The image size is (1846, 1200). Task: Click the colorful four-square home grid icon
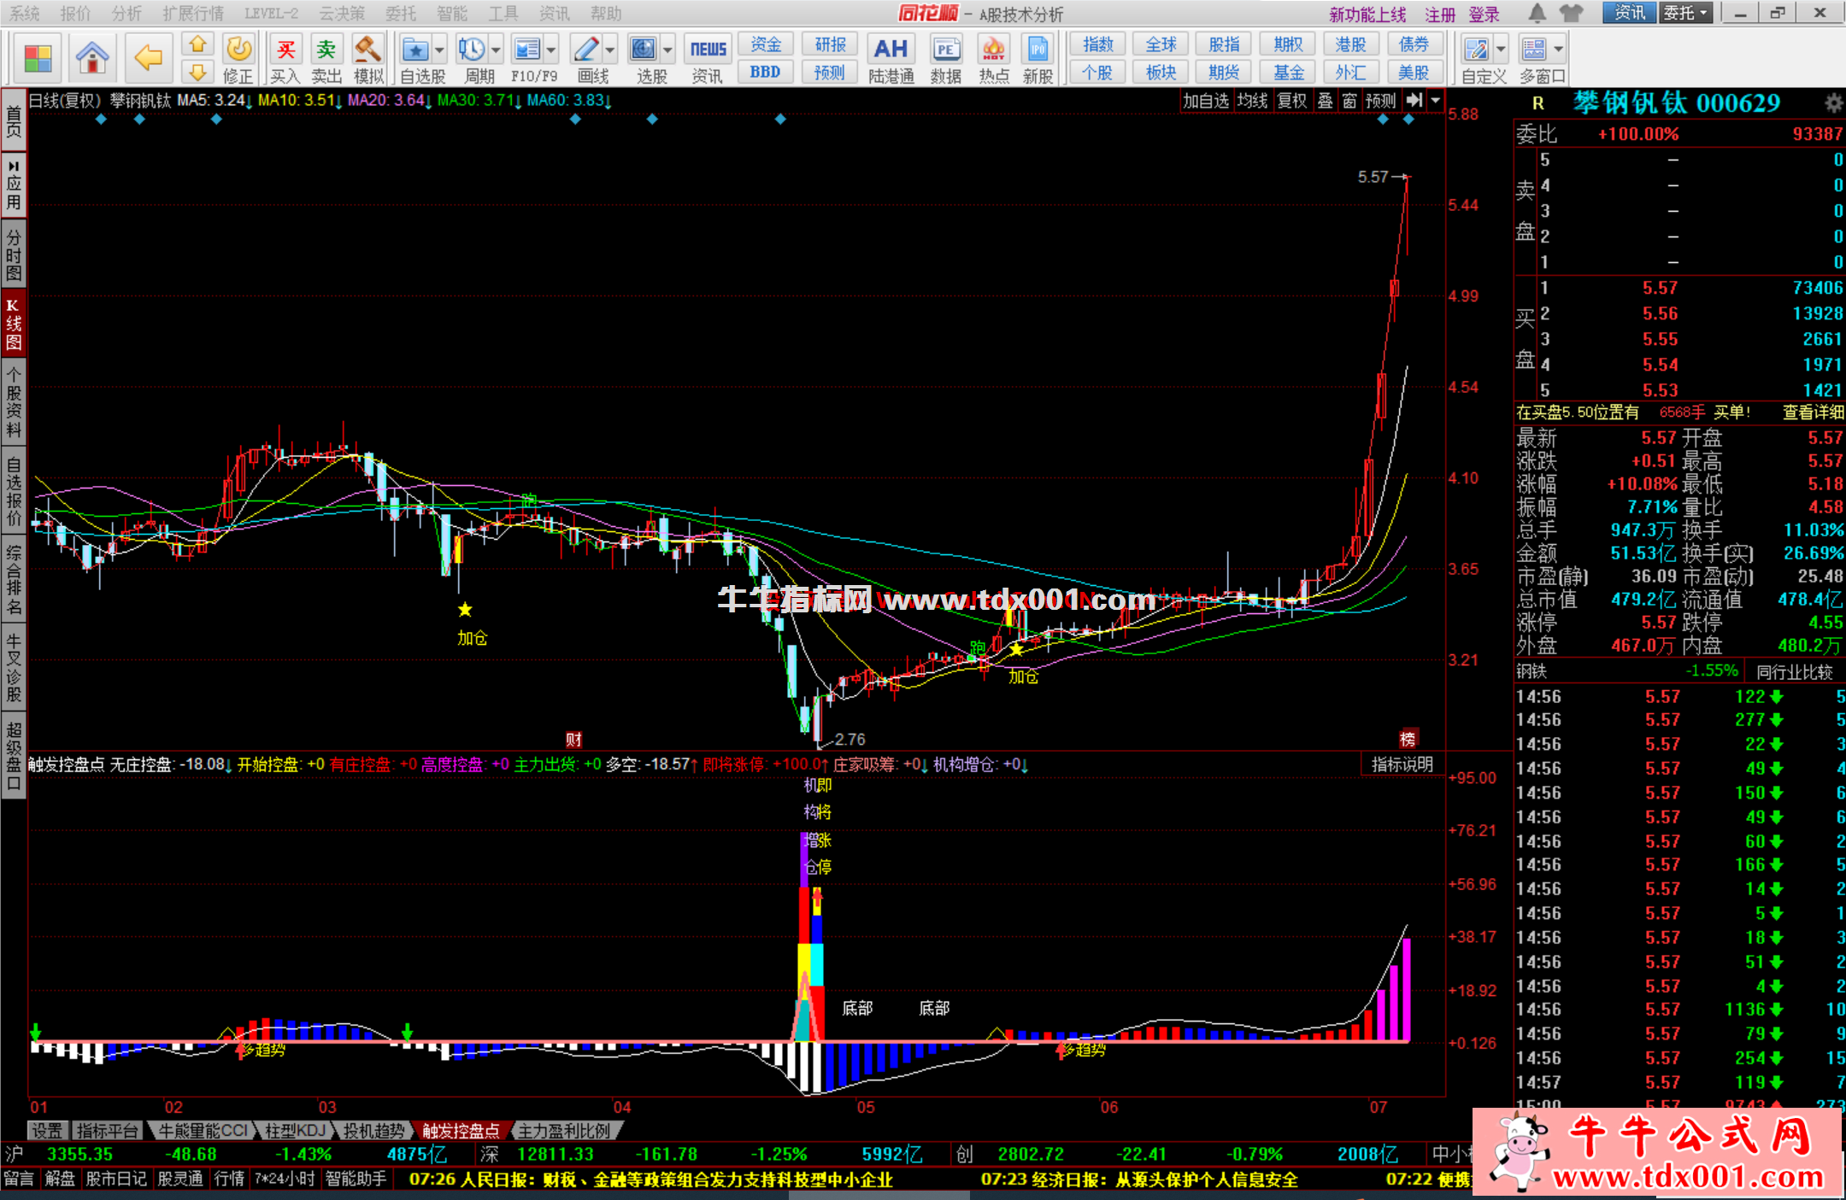click(38, 58)
